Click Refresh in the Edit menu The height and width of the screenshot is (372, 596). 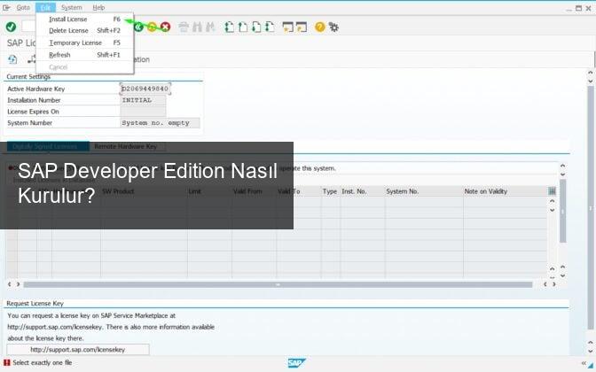(59, 55)
